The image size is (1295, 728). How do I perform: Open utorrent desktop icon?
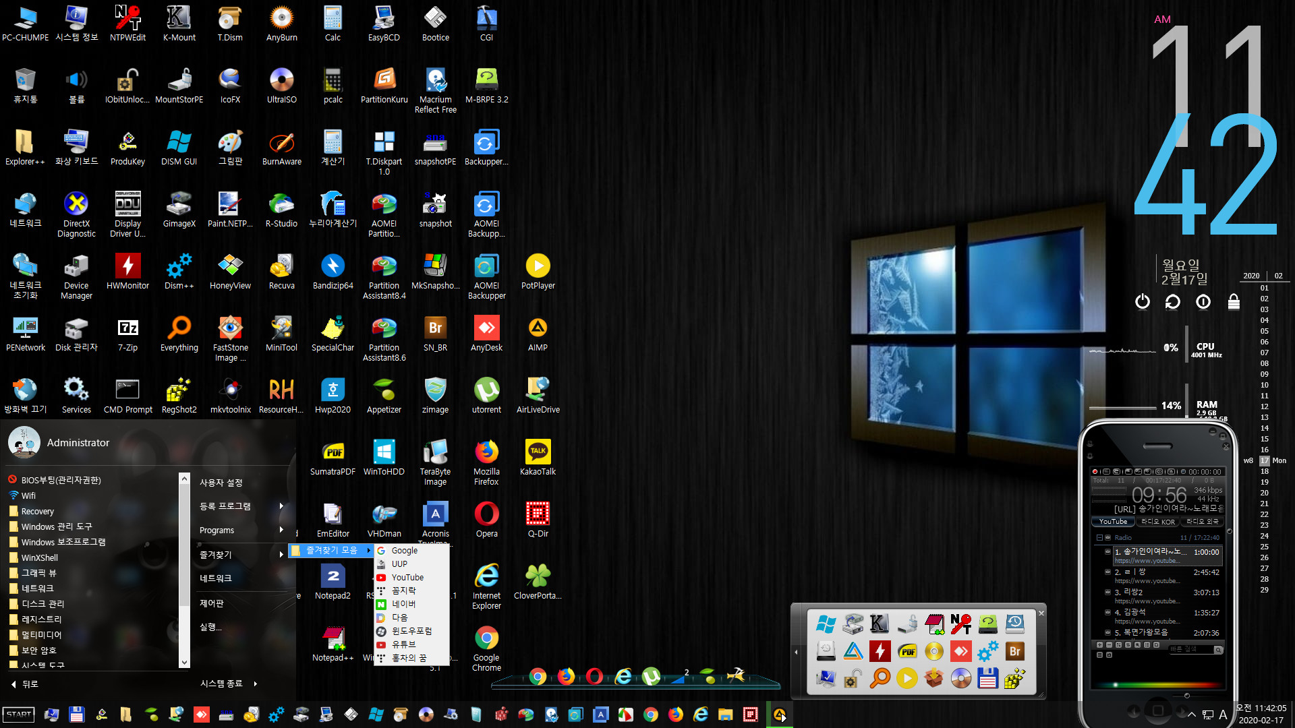pyautogui.click(x=486, y=395)
